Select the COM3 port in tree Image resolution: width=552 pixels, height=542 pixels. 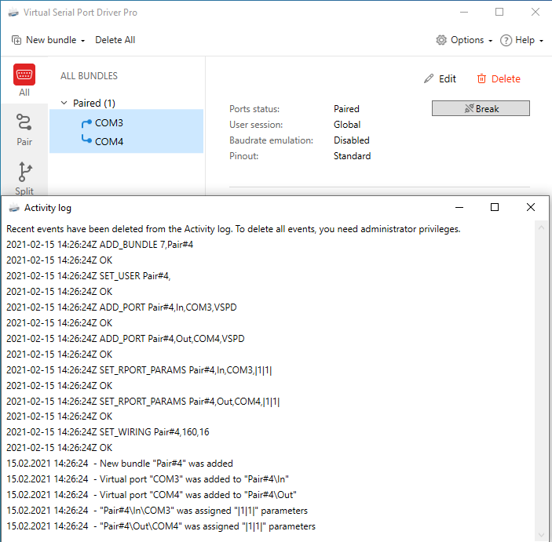109,123
